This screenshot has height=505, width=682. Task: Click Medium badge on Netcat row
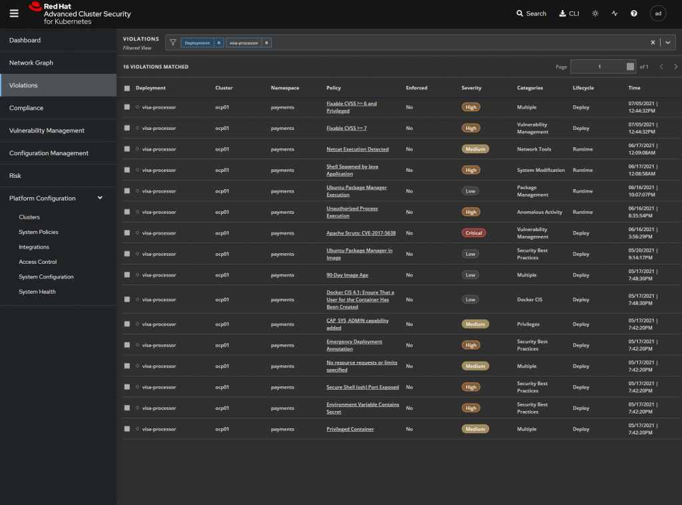(x=475, y=149)
